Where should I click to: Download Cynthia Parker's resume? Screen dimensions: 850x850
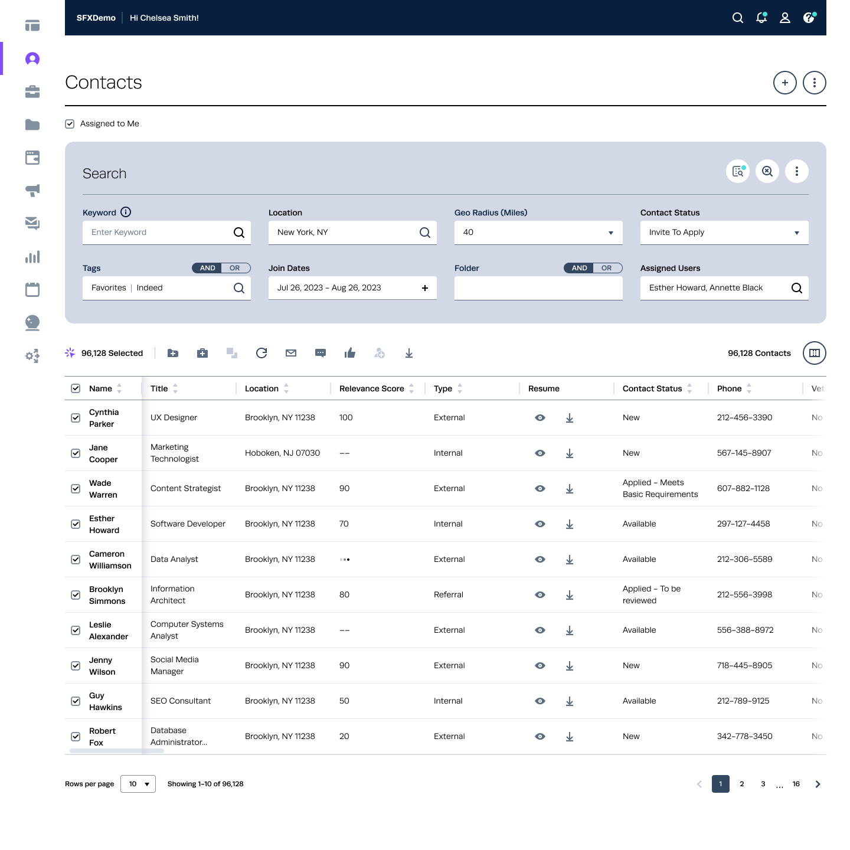(x=570, y=418)
